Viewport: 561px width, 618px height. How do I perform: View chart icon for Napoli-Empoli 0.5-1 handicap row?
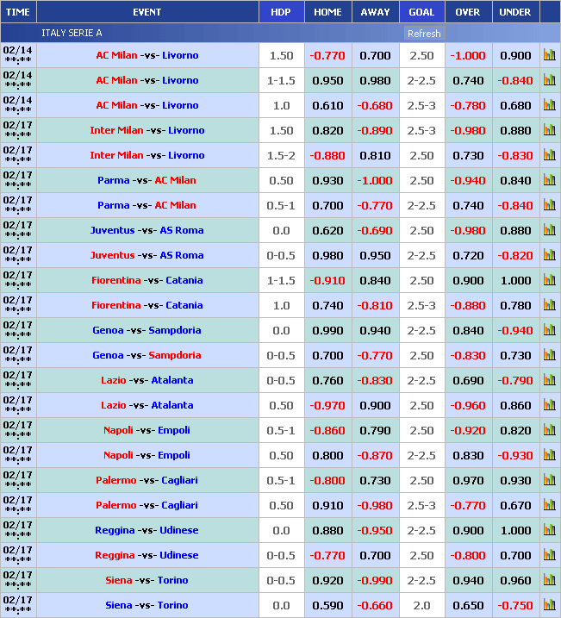point(549,430)
